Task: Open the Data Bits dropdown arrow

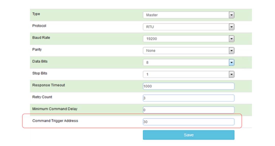Action: pos(232,62)
